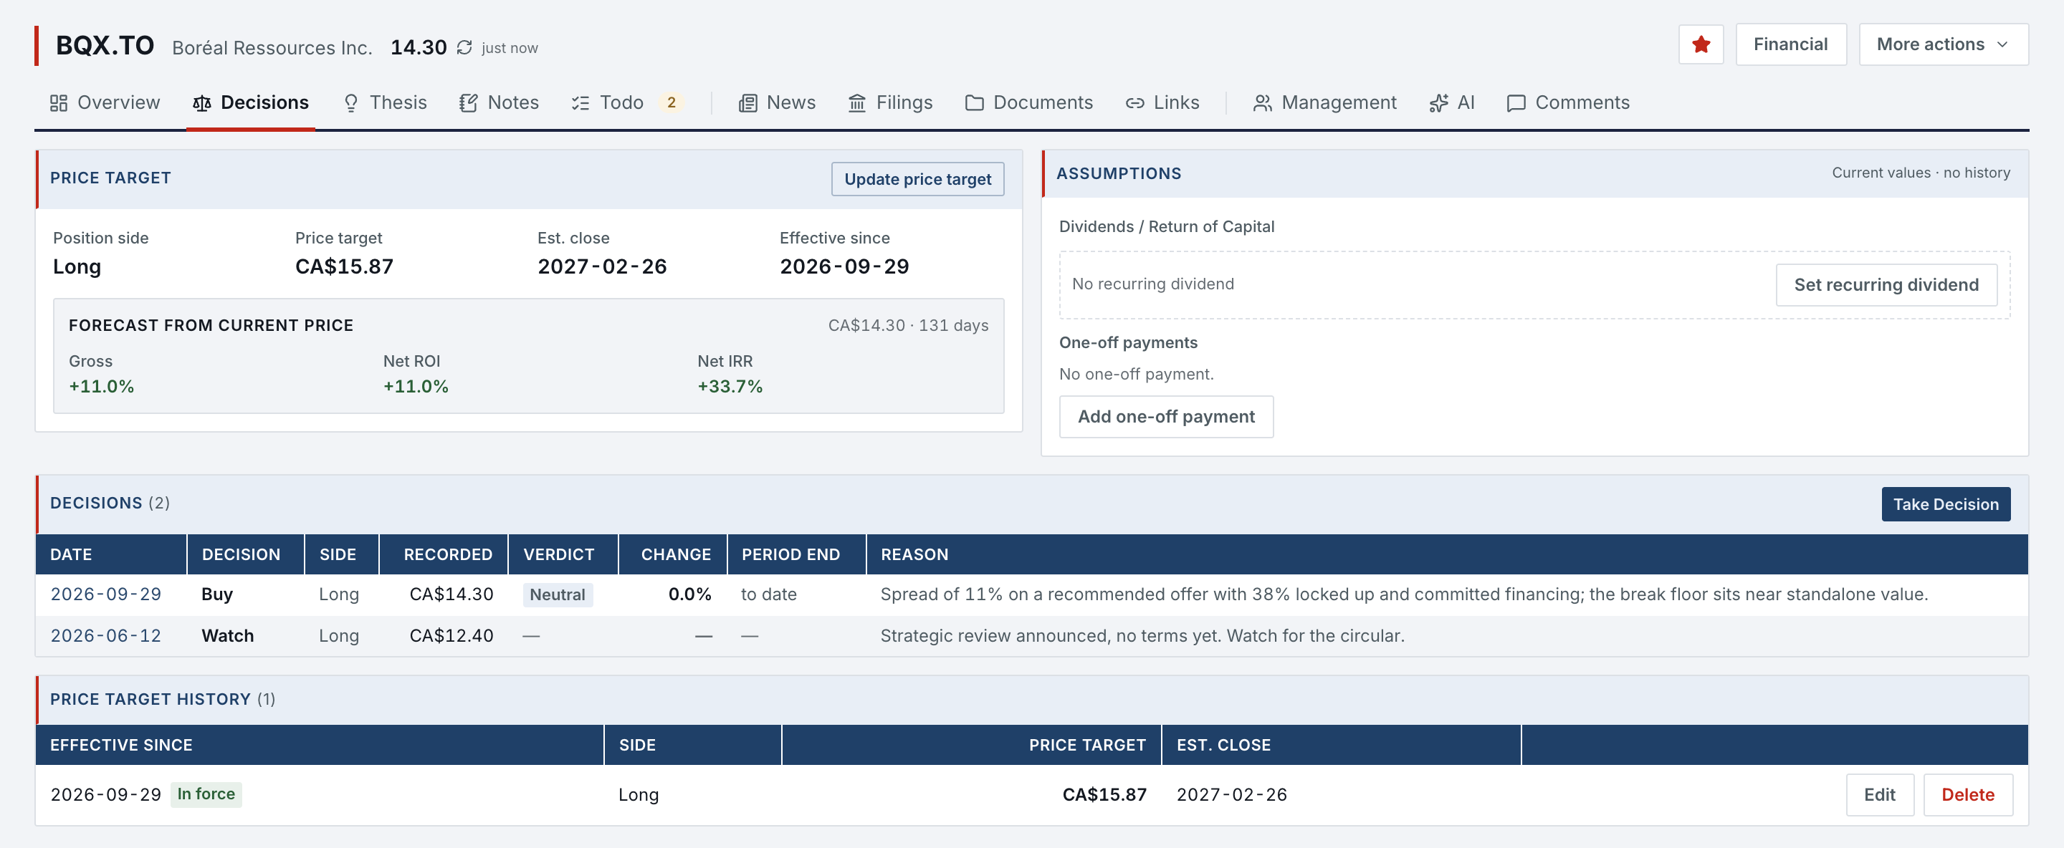Open the 2026-06-12 Watch decision date link

tap(106, 637)
